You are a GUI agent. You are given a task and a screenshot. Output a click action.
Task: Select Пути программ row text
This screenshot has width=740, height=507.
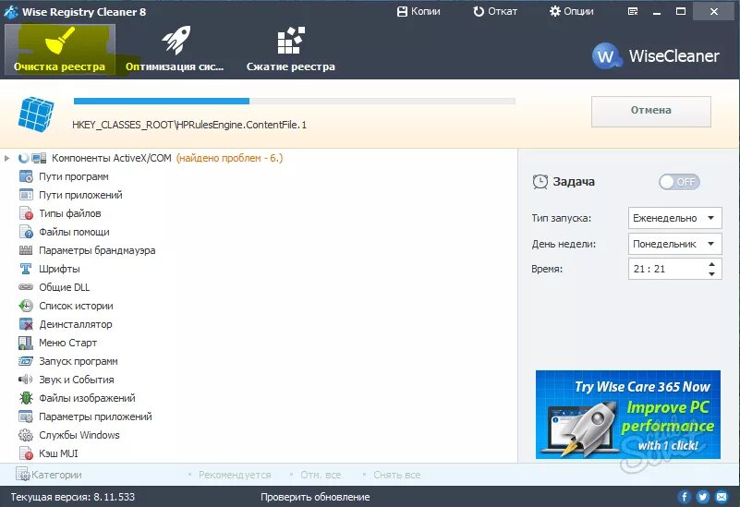click(74, 176)
